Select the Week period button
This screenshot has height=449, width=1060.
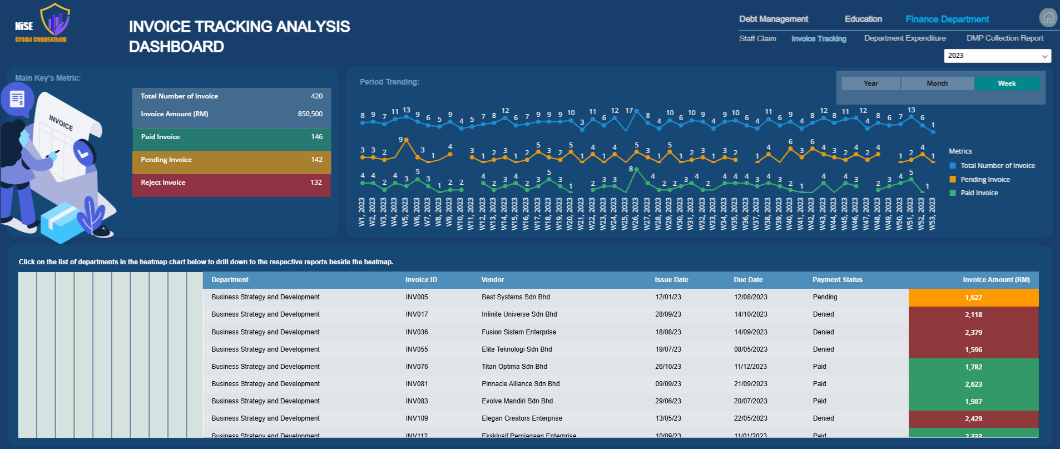[x=1007, y=83]
